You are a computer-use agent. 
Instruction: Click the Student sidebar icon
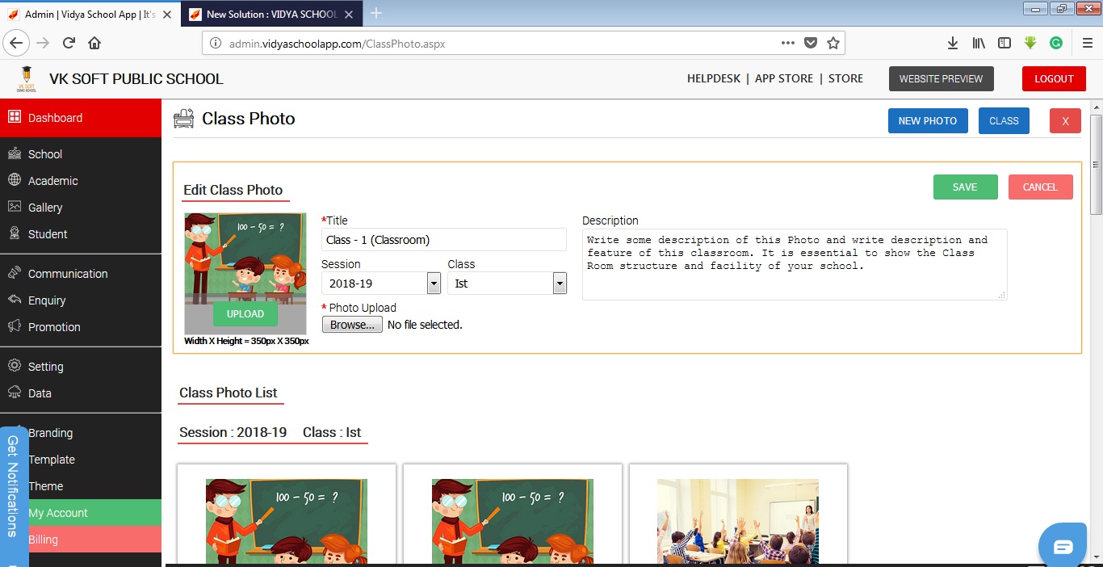coord(14,233)
